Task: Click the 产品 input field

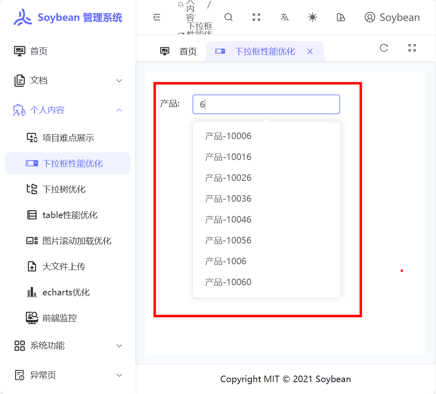Action: pos(266,104)
